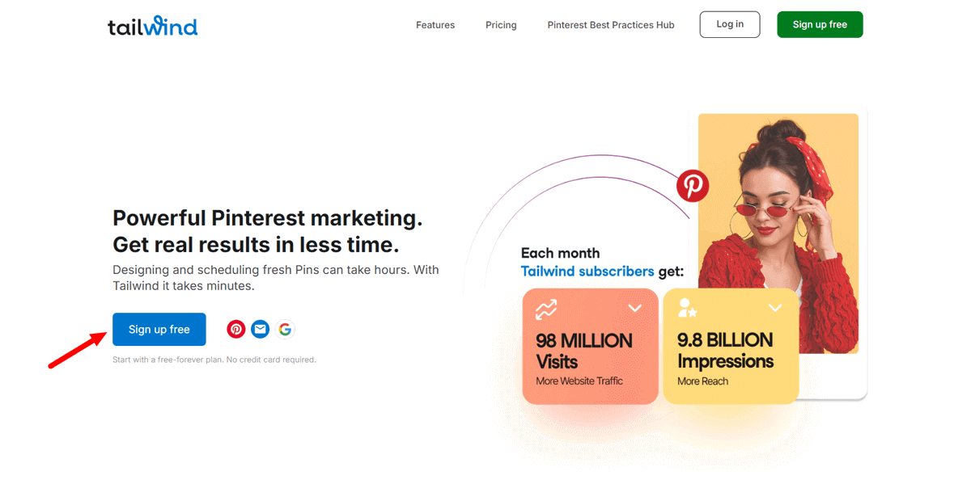Sign up using the Google icon

[x=285, y=329]
